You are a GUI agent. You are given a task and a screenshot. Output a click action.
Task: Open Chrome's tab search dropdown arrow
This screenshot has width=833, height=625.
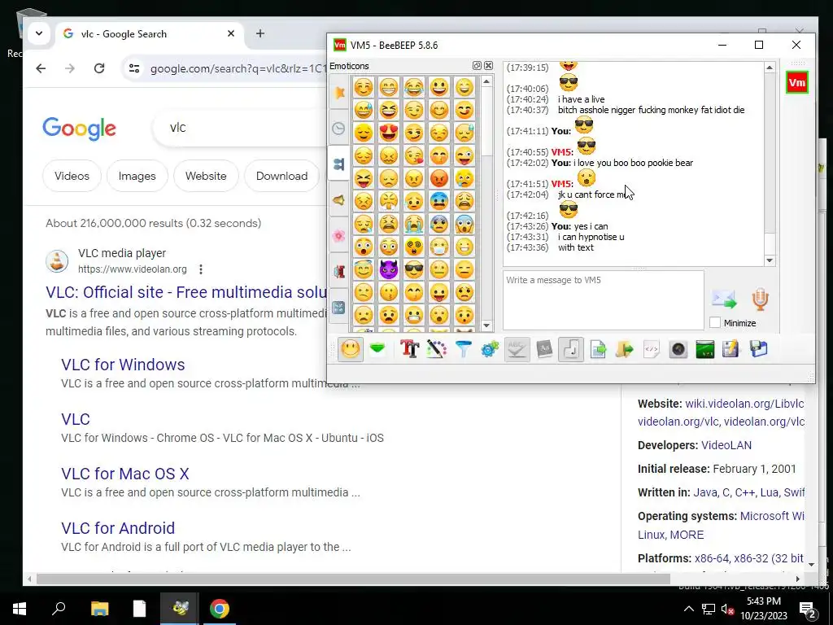[x=39, y=33]
